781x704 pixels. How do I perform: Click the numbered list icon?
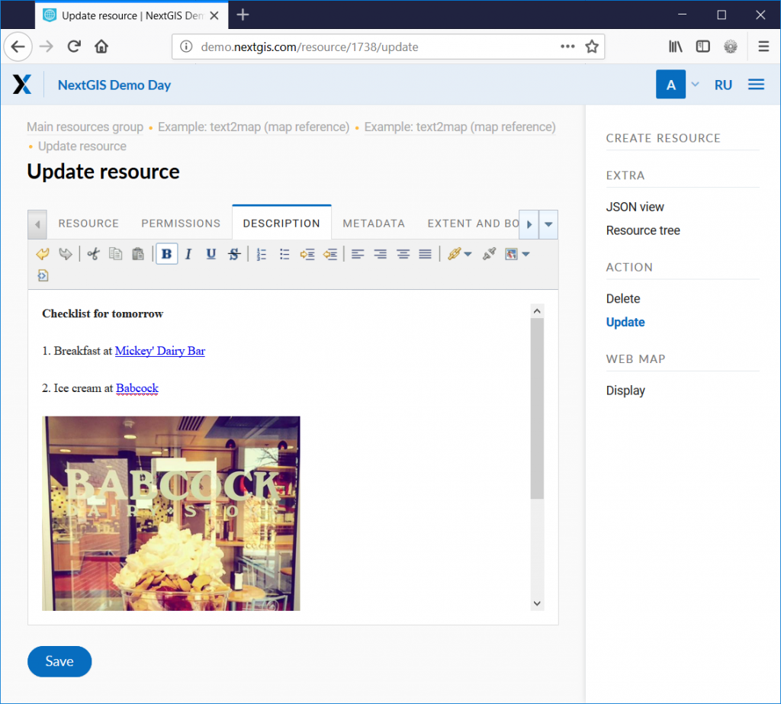[262, 254]
